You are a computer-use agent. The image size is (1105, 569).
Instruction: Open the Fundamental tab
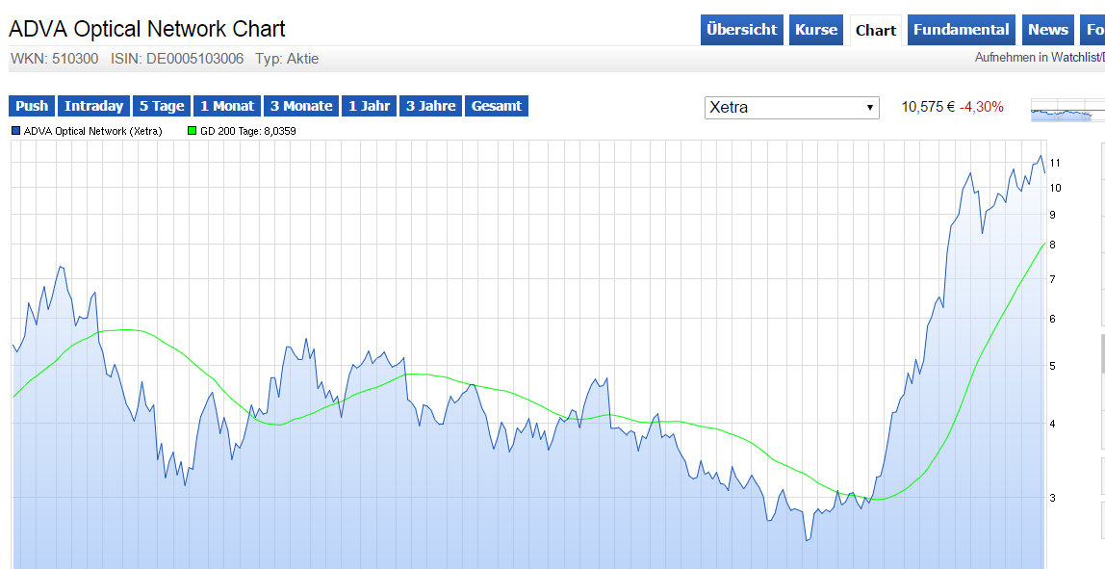tap(962, 30)
